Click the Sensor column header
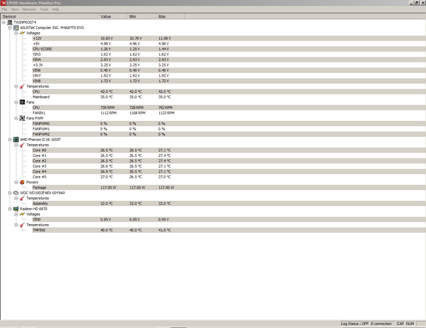This screenshot has width=426, height=328. (x=49, y=16)
